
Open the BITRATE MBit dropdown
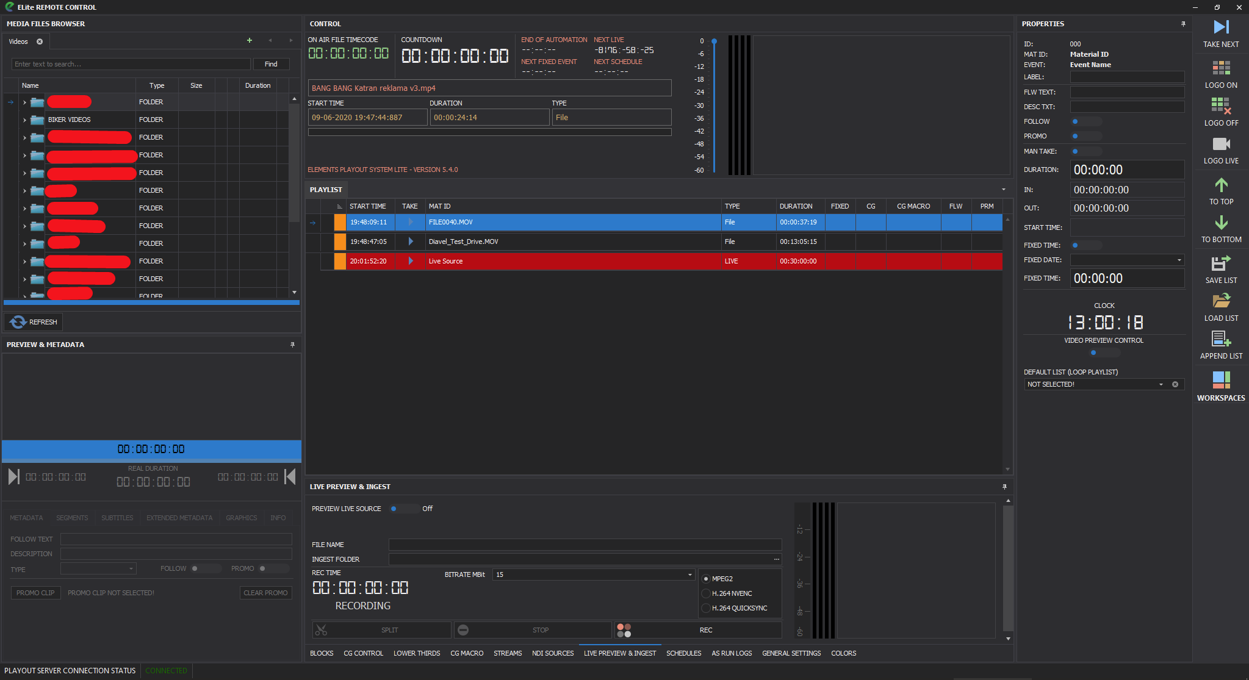pyautogui.click(x=690, y=574)
